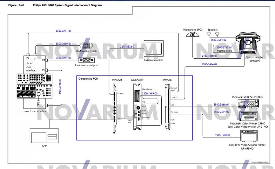
Task: Click the 3500-2752-01 internal cable label
Action: (224, 48)
